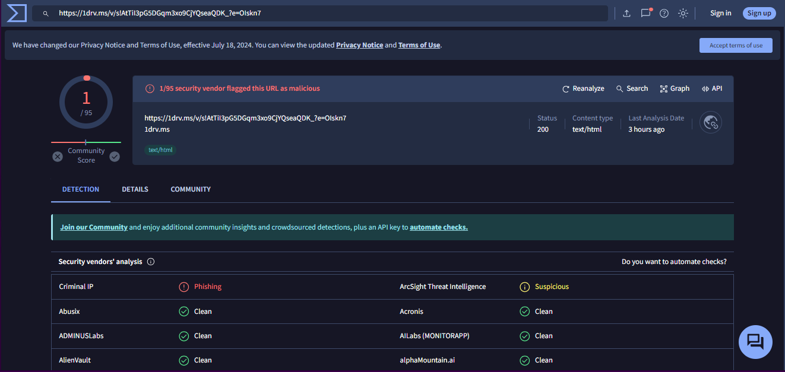Open the Graph view
Viewport: 785px width, 372px height.
675,88
